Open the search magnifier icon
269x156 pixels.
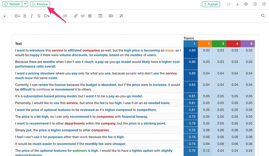click(263, 16)
